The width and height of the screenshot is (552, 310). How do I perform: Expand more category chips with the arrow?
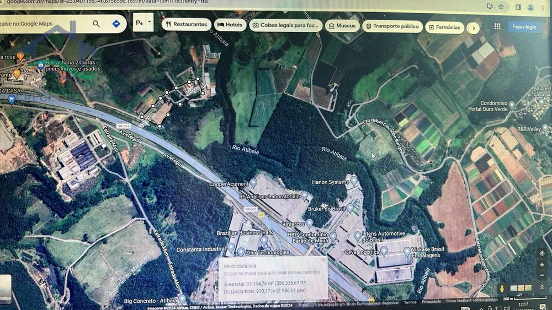point(474,29)
